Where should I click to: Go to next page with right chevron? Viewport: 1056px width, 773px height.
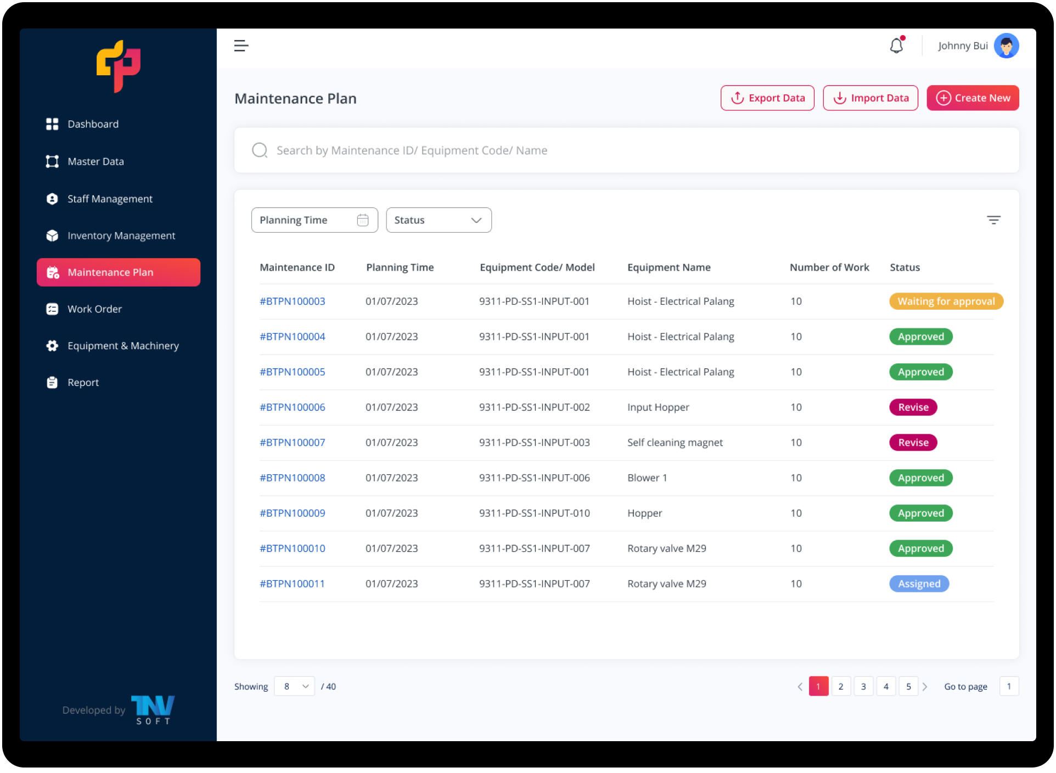(925, 686)
